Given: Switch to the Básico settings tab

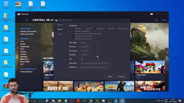Looking at the screenshot, I should click(60, 25).
